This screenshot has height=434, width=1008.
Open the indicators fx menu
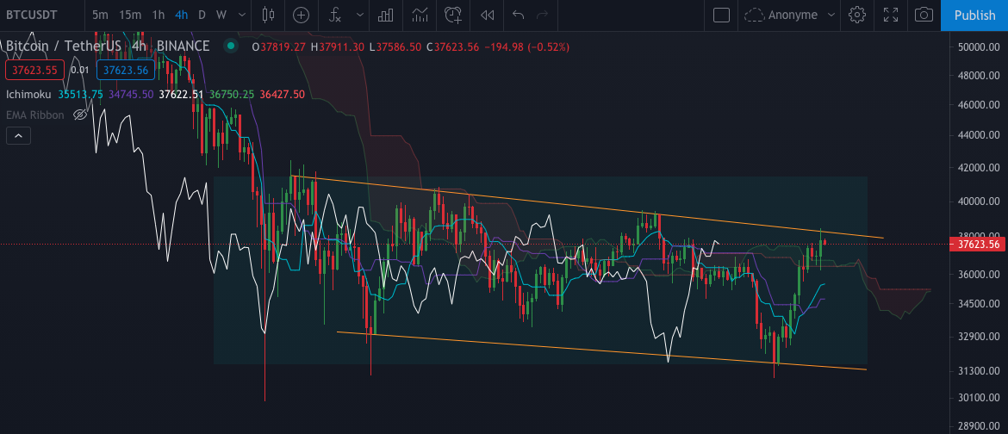335,15
